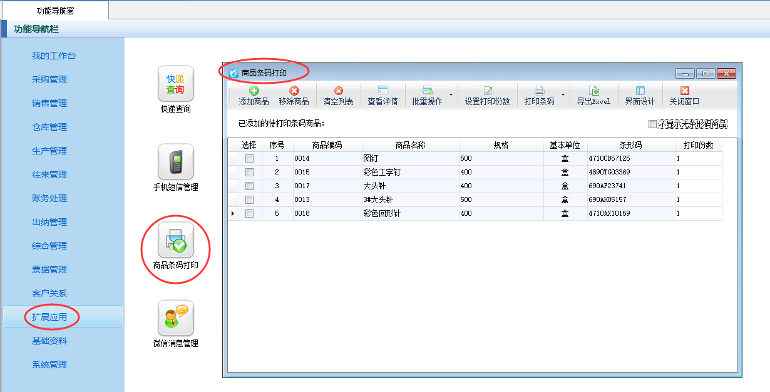Open the 快递查询 express lookup icon
Screen dimensions: 770x392
point(175,84)
